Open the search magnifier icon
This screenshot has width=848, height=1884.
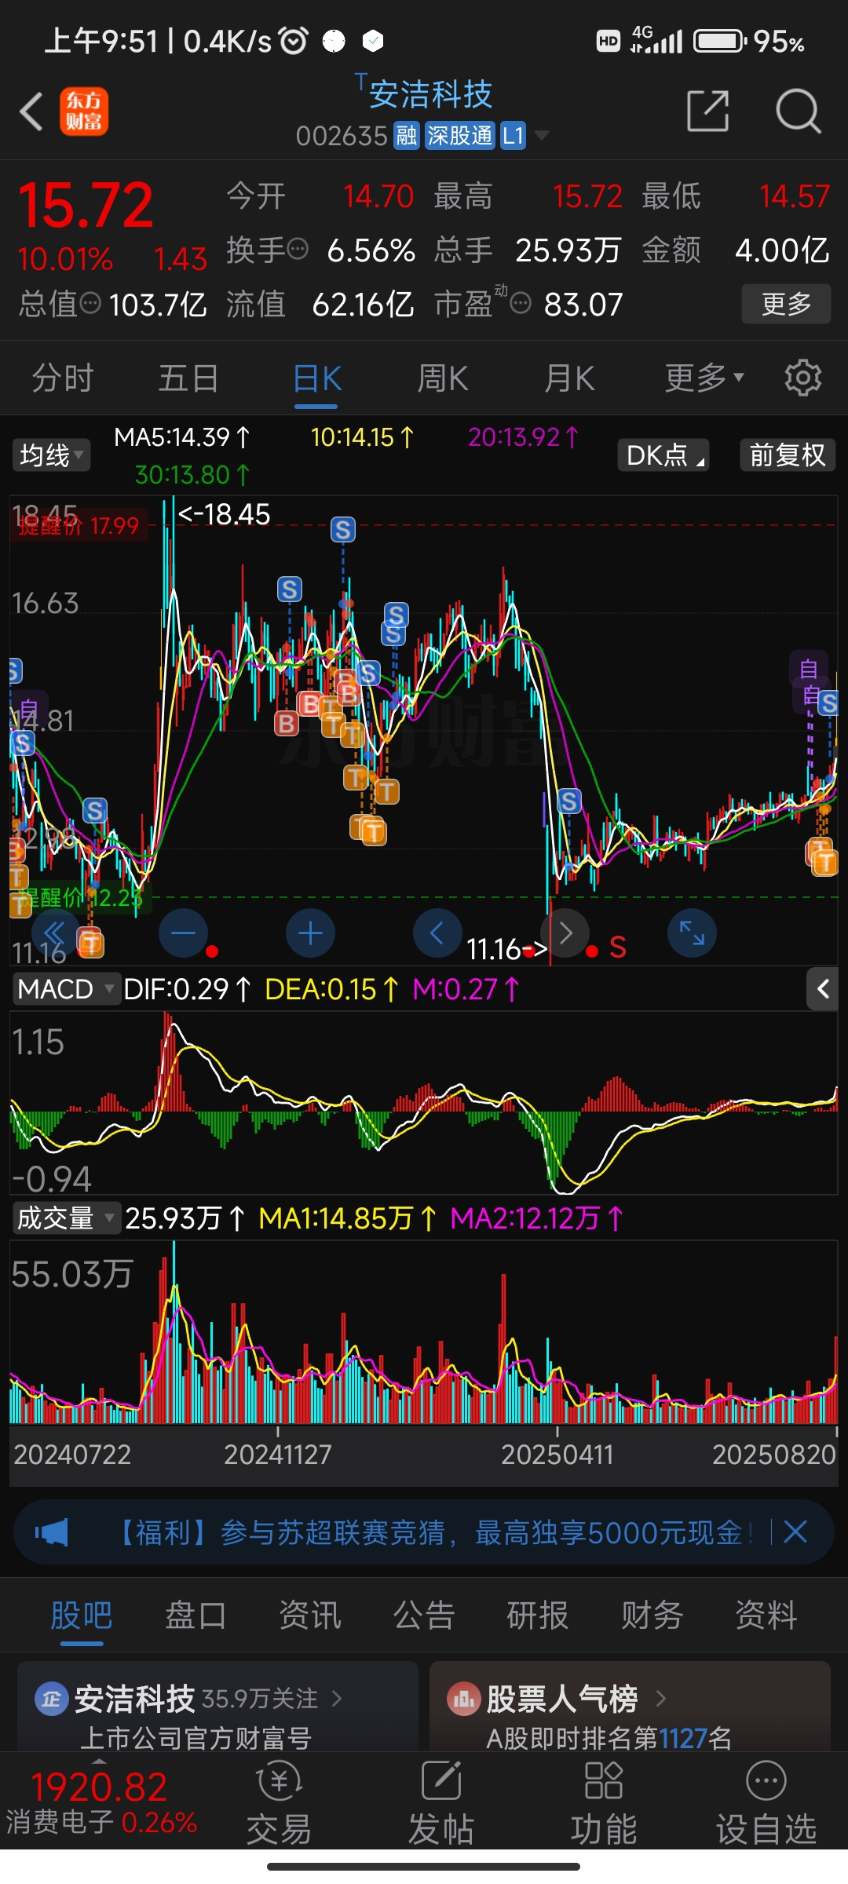tap(798, 111)
